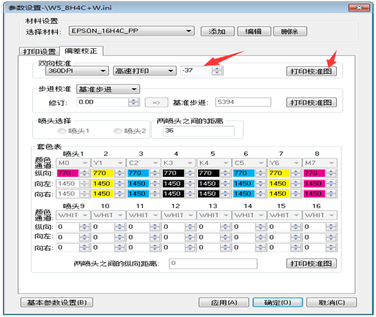Select the 喷头1 radio button
The image size is (376, 317).
(61, 131)
